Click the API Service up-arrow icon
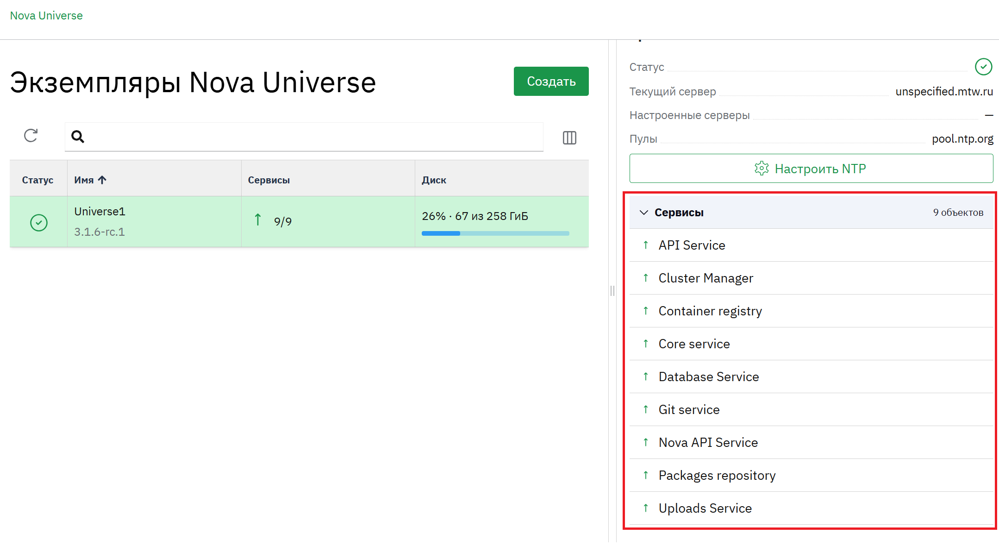This screenshot has width=999, height=546. tap(646, 245)
